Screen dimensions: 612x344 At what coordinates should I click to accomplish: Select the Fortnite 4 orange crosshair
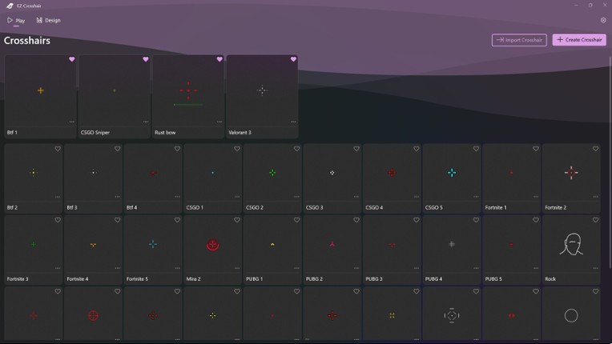(93, 245)
